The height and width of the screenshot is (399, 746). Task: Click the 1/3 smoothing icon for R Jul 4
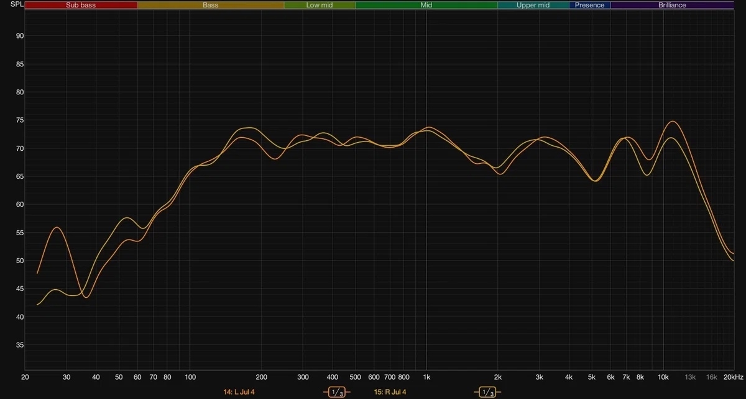pos(487,392)
